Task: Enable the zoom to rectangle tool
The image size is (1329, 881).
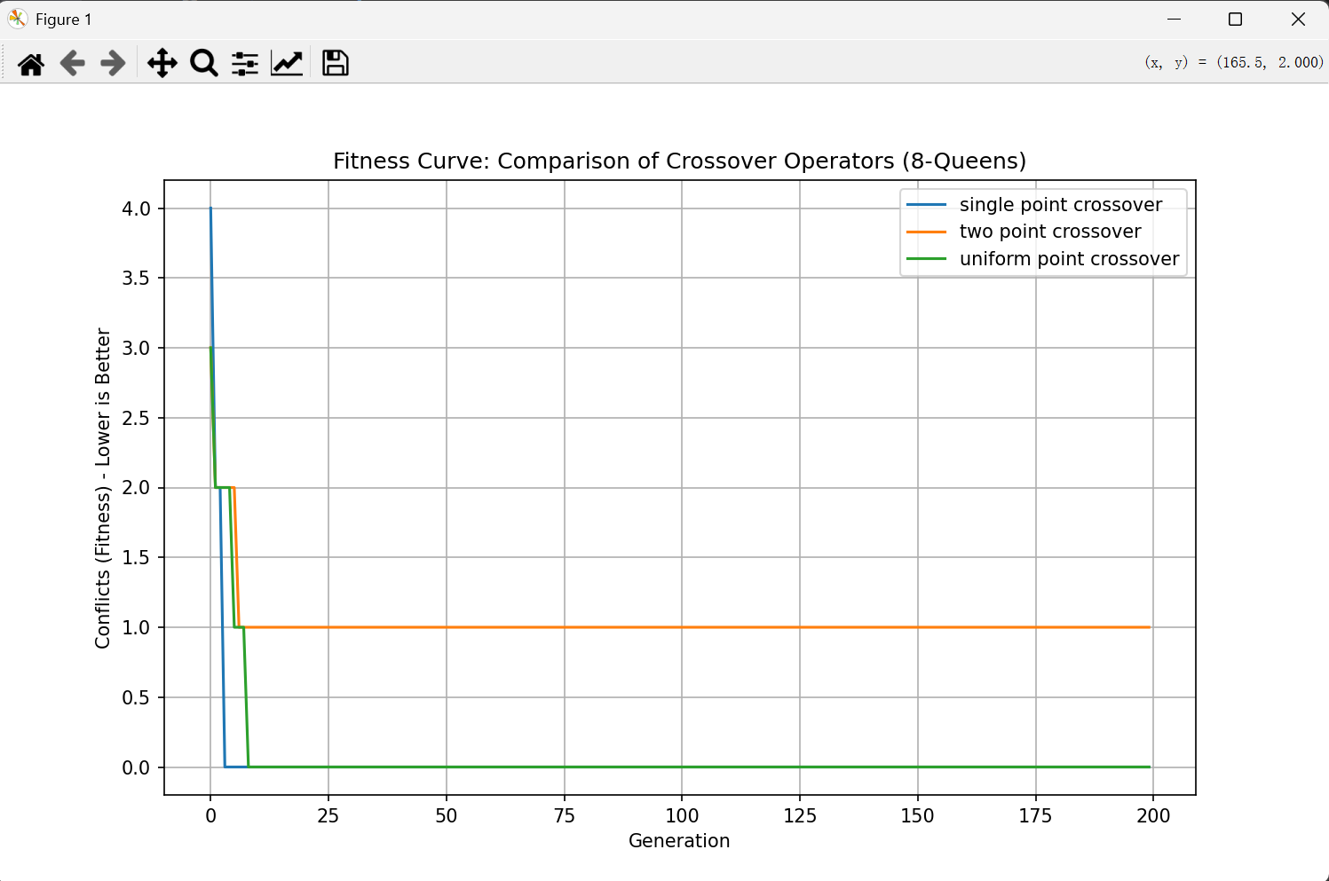Action: [204, 64]
